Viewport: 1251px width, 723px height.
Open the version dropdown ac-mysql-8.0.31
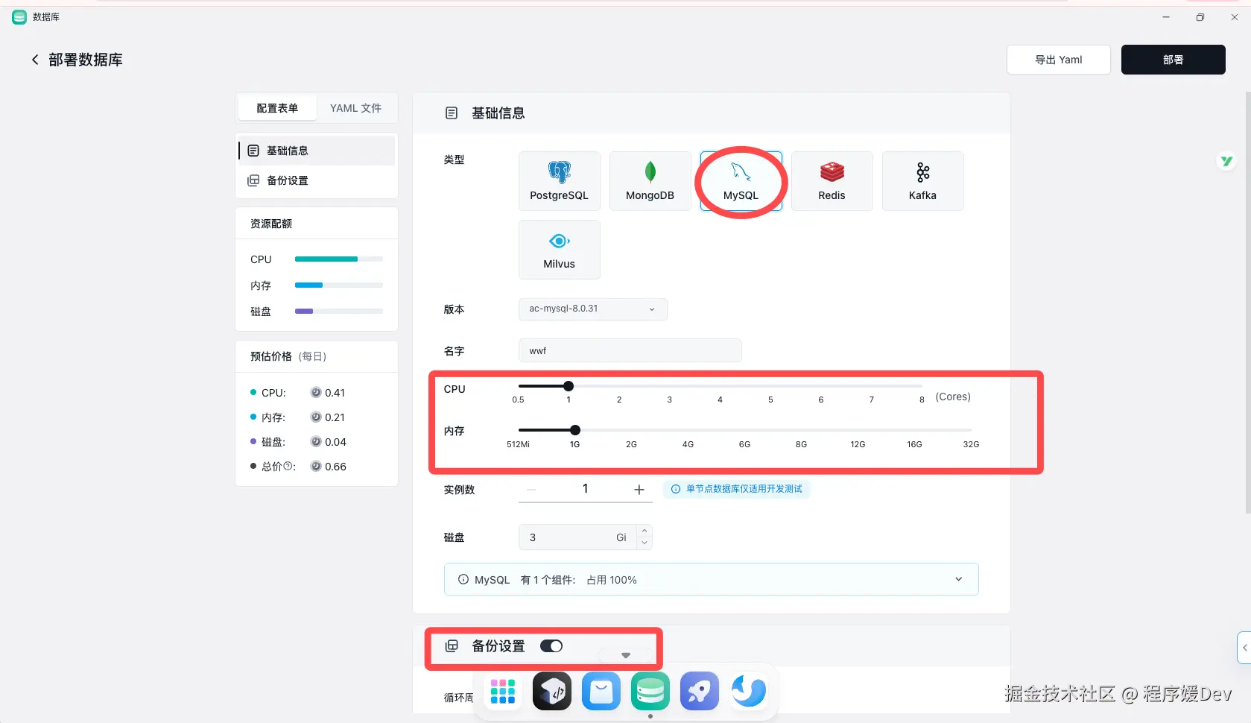click(x=593, y=309)
